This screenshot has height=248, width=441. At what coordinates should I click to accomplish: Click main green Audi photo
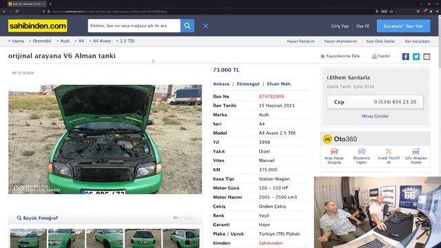(x=105, y=139)
